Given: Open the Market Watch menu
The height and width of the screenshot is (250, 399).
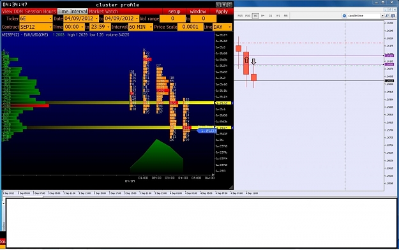Looking at the screenshot, I should (103, 11).
